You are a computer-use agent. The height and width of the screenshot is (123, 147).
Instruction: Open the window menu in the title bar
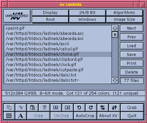[5, 5]
